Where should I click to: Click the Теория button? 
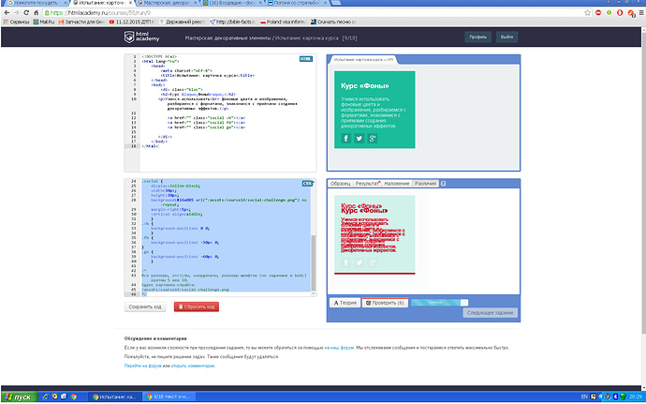pyautogui.click(x=345, y=303)
